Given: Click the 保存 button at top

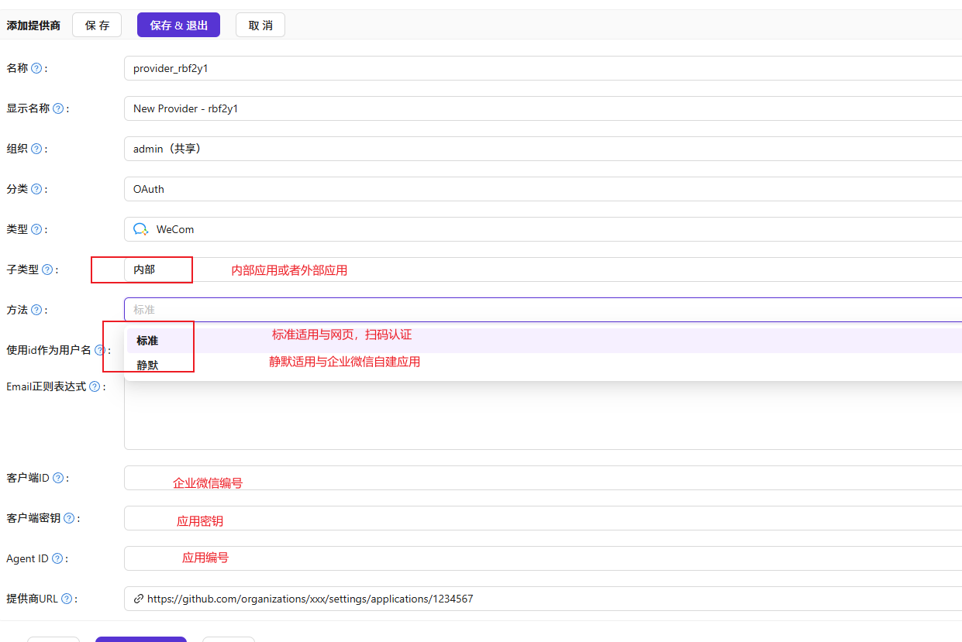Looking at the screenshot, I should point(97,25).
